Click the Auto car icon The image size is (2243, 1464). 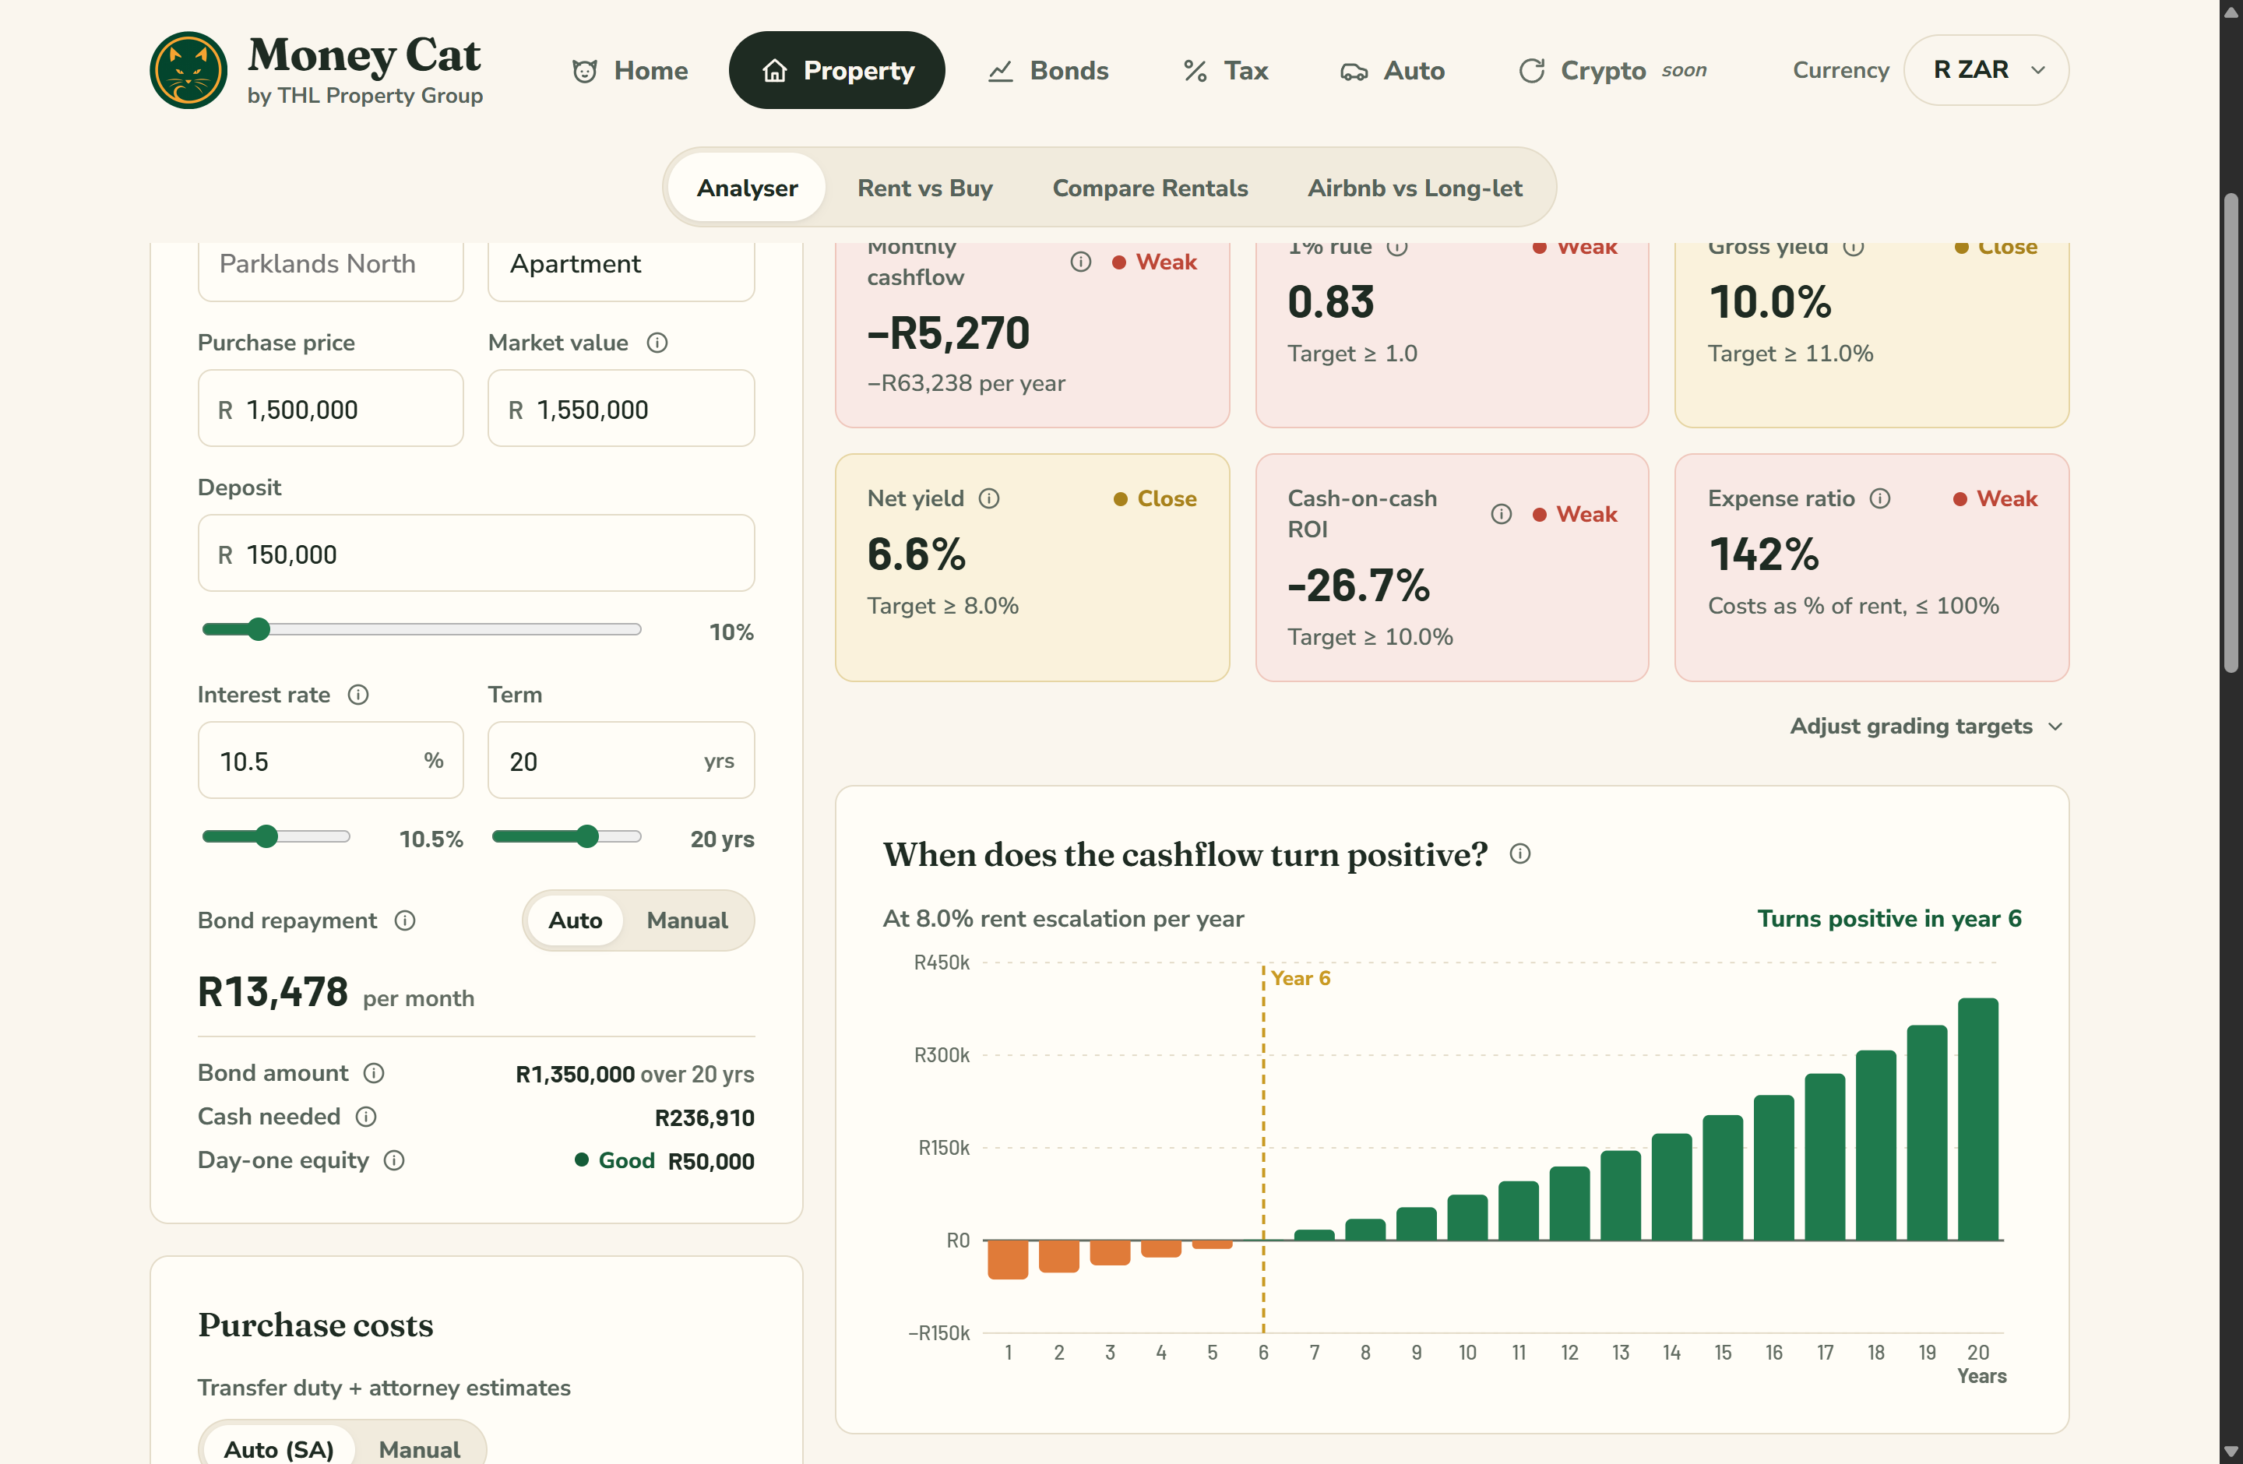point(1354,72)
